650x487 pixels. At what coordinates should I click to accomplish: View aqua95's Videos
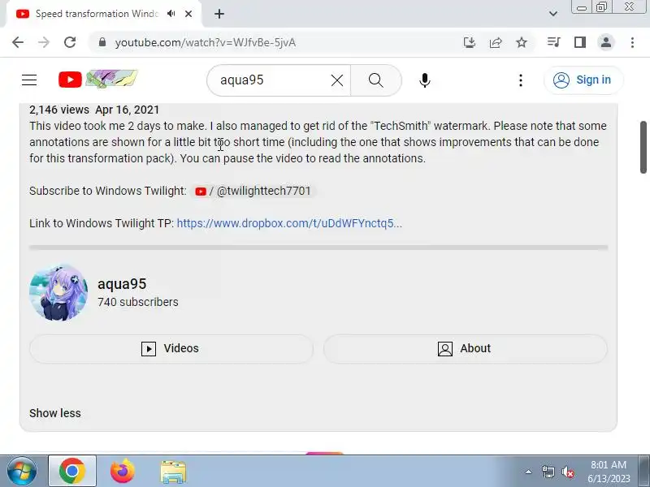pos(171,349)
